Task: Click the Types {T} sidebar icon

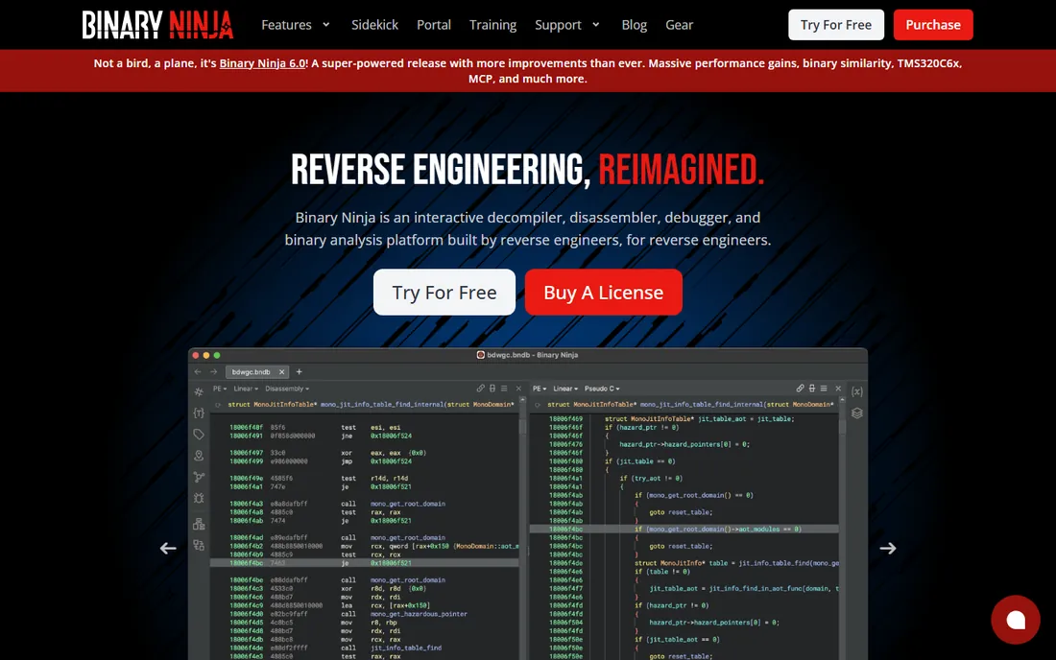Action: [x=199, y=412]
